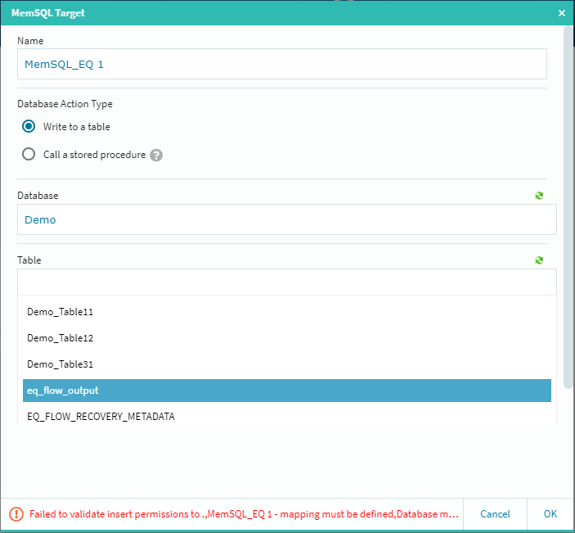Choose Demo_Table31 from table list
Viewport: 575px width, 533px height.
(x=287, y=364)
